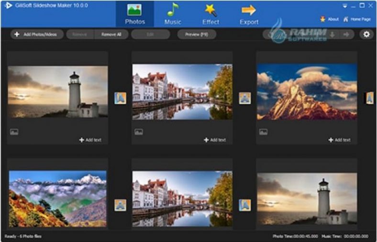This screenshot has height=242, width=377.
Task: Click the Edit button
Action: click(151, 34)
